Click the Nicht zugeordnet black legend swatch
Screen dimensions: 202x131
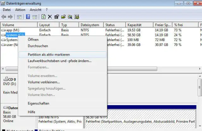click(x=3, y=130)
